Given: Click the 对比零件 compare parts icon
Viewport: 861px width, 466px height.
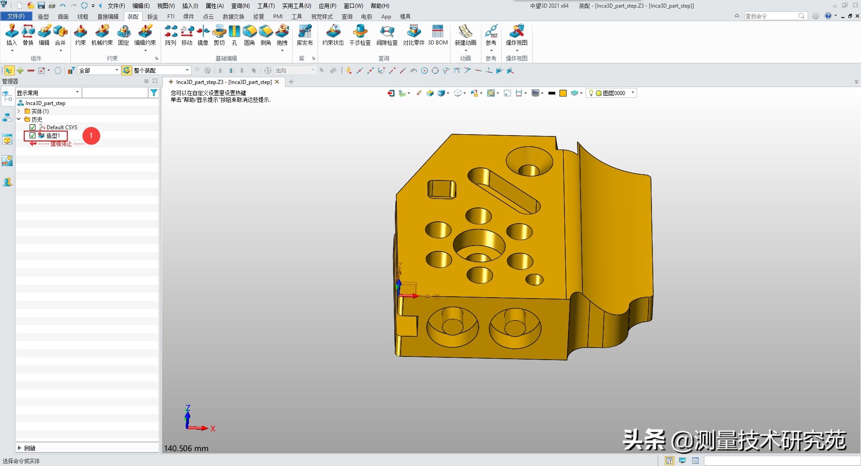Looking at the screenshot, I should coord(414,35).
